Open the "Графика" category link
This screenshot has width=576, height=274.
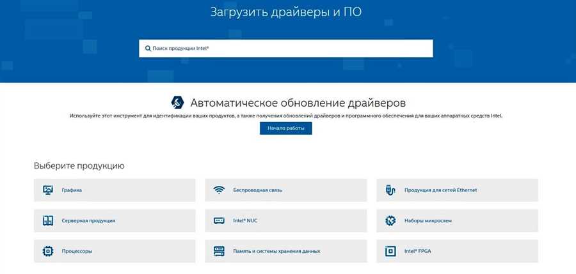[72, 190]
